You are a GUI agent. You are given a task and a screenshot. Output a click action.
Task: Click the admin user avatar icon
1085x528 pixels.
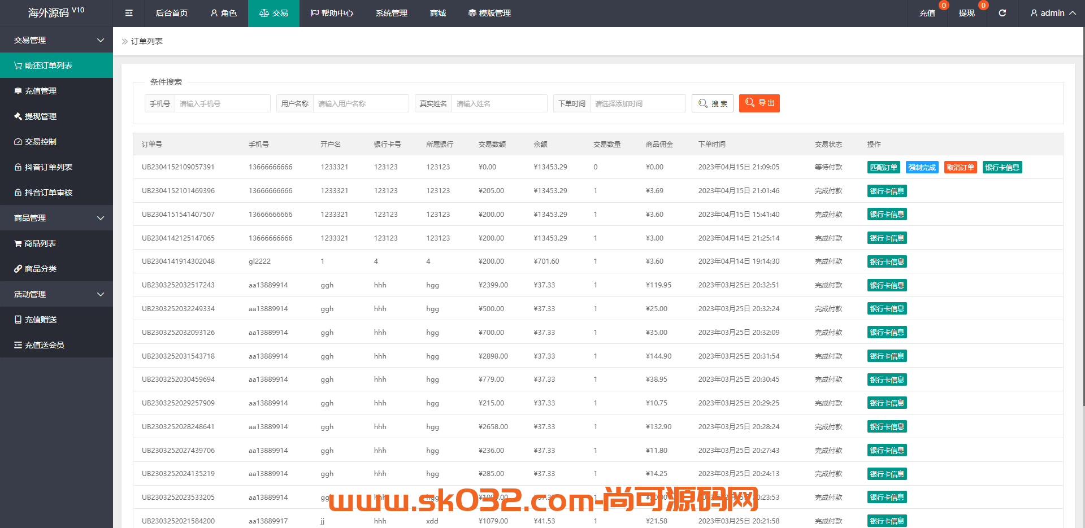[x=1034, y=13]
